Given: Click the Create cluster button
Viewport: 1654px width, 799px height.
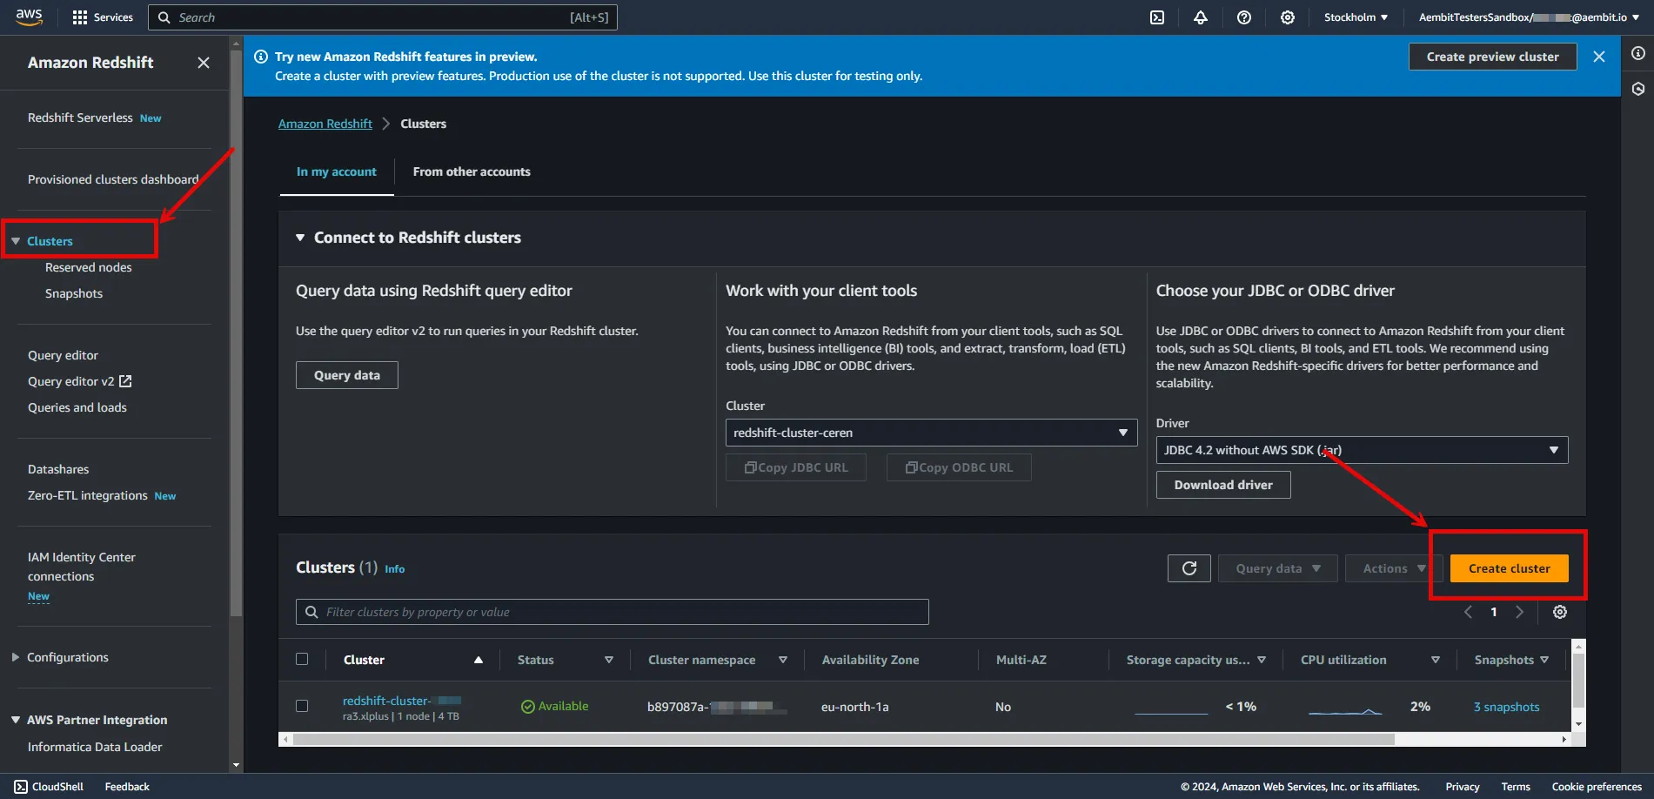Looking at the screenshot, I should point(1509,568).
